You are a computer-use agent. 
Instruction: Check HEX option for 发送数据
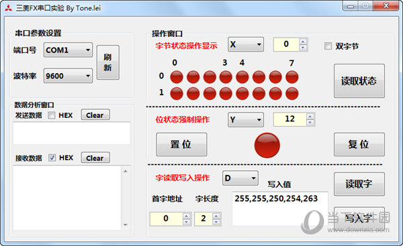(52, 115)
